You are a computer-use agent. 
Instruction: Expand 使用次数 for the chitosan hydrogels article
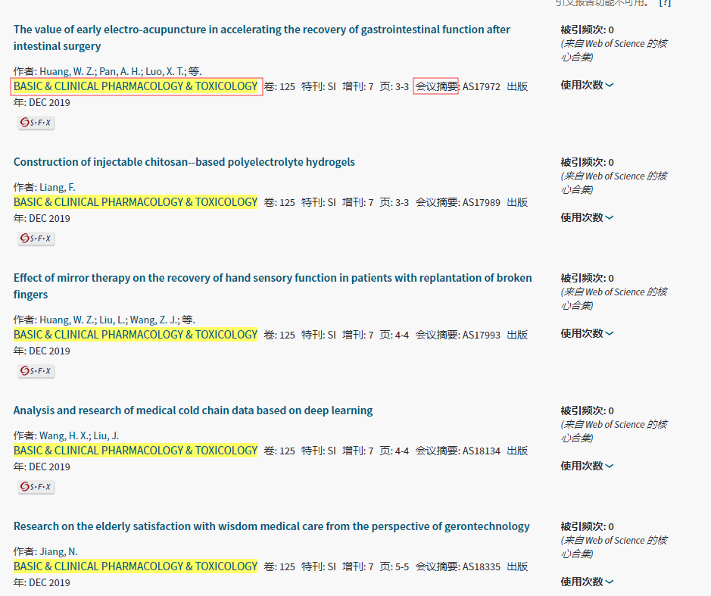pos(587,218)
